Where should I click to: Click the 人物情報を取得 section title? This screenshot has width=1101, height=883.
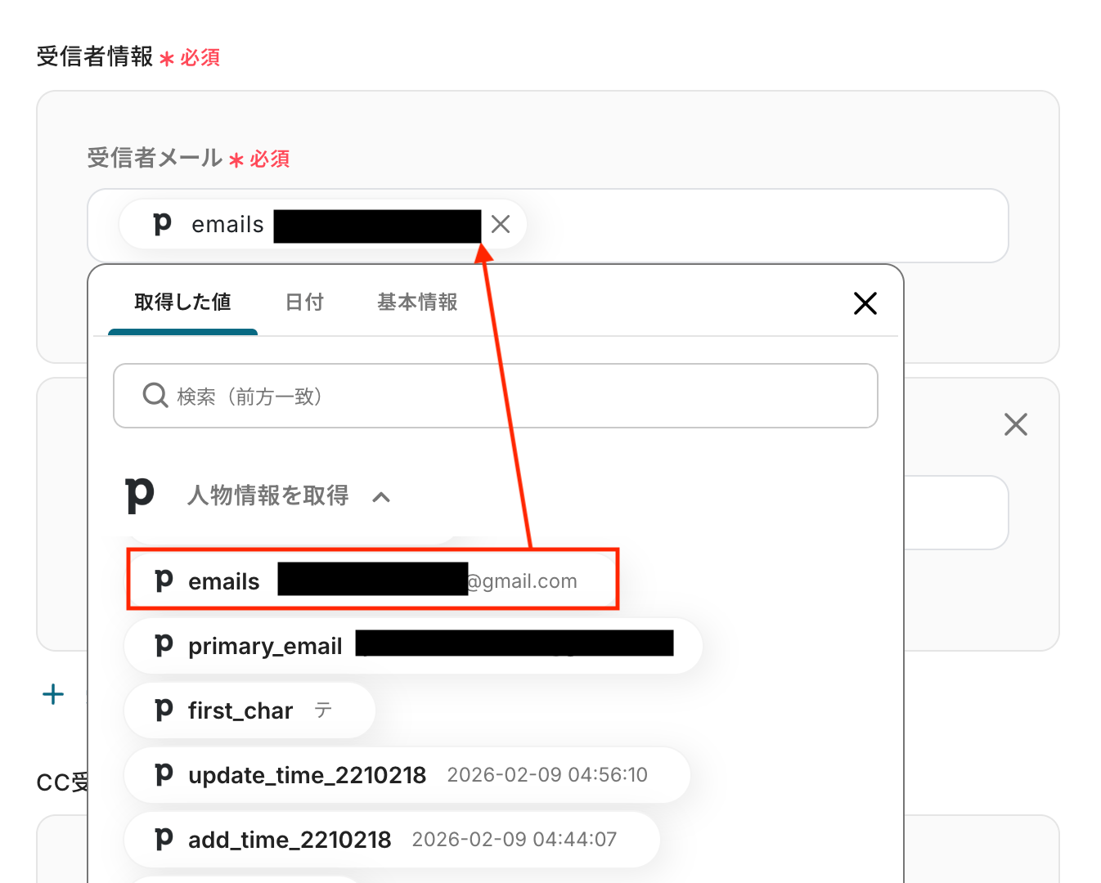pyautogui.click(x=268, y=495)
